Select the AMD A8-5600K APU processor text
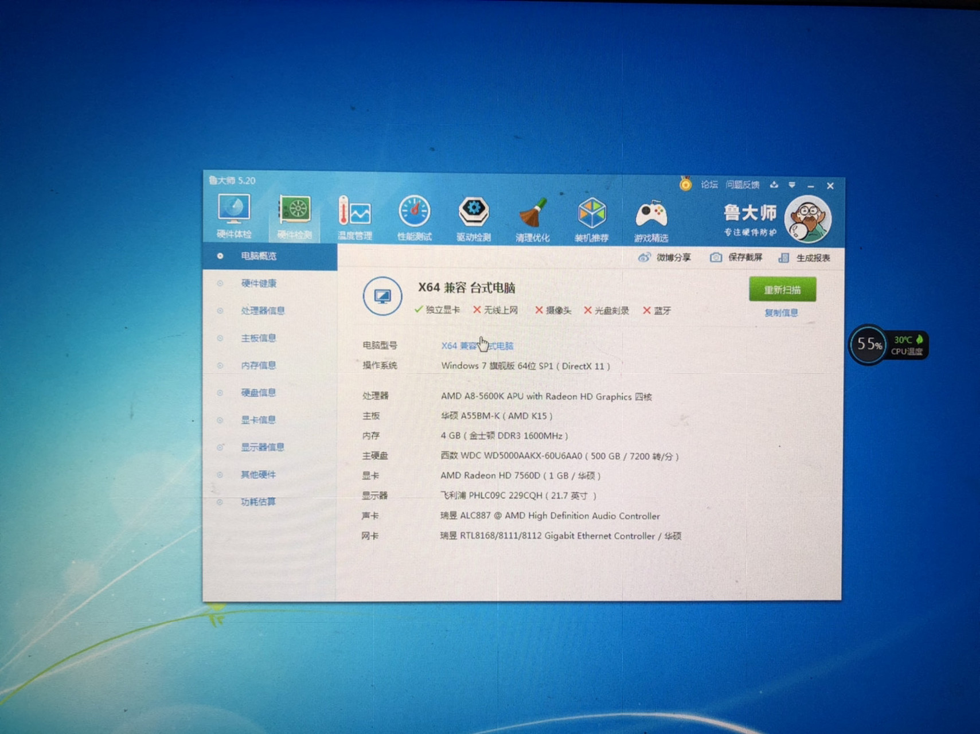Viewport: 980px width, 734px height. [x=546, y=396]
